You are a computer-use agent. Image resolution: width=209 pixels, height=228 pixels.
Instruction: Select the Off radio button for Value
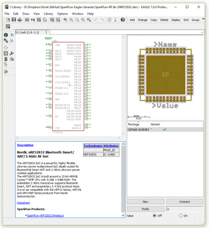tap(155, 216)
